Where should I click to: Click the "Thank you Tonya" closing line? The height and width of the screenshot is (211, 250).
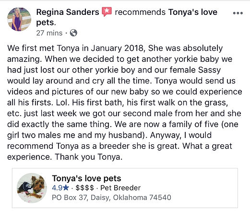click(89, 157)
